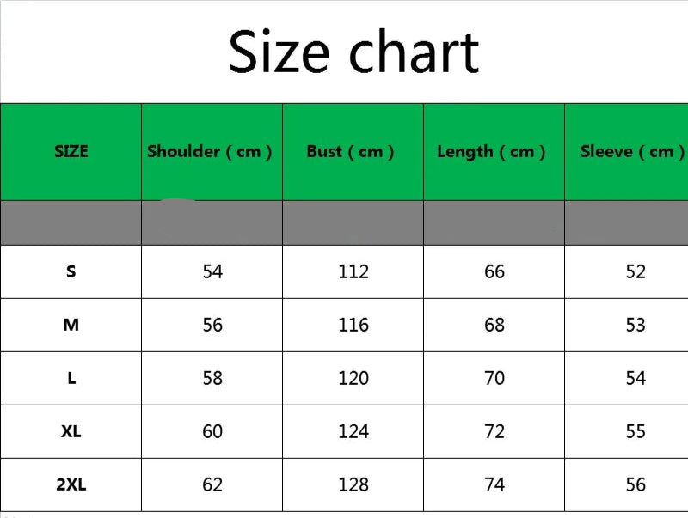The width and height of the screenshot is (688, 518).
Task: Click the Length ( cm ) header
Action: (x=492, y=151)
